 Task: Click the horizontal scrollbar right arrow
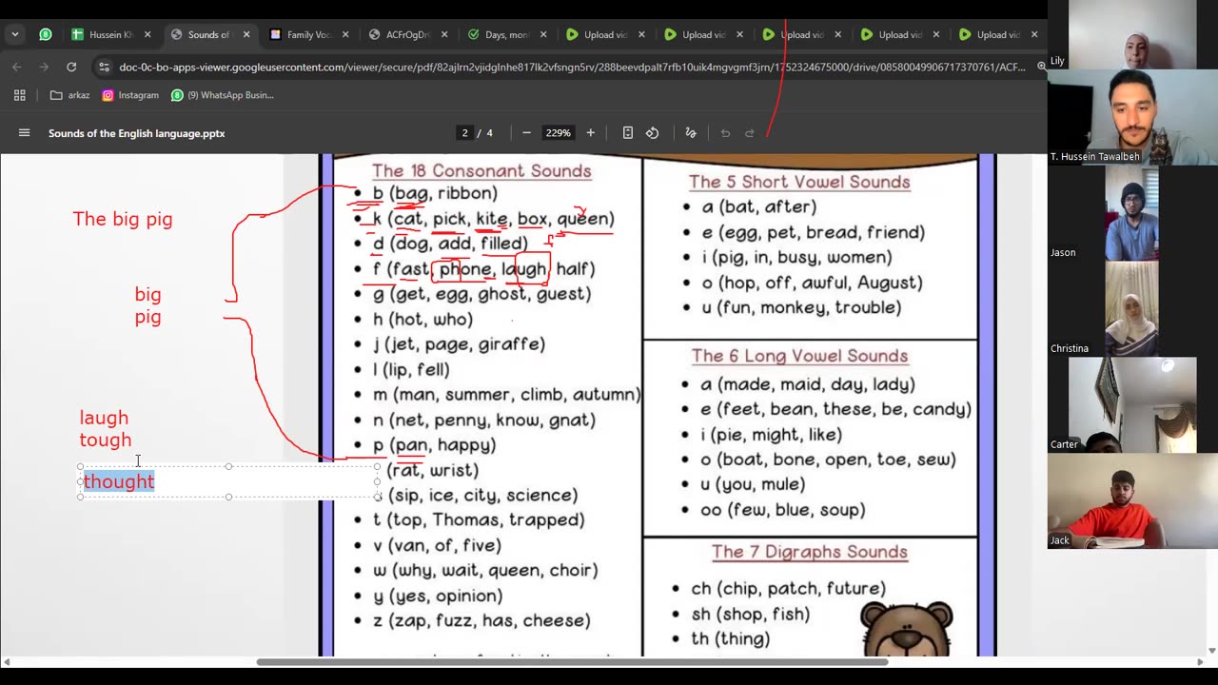click(x=1199, y=662)
